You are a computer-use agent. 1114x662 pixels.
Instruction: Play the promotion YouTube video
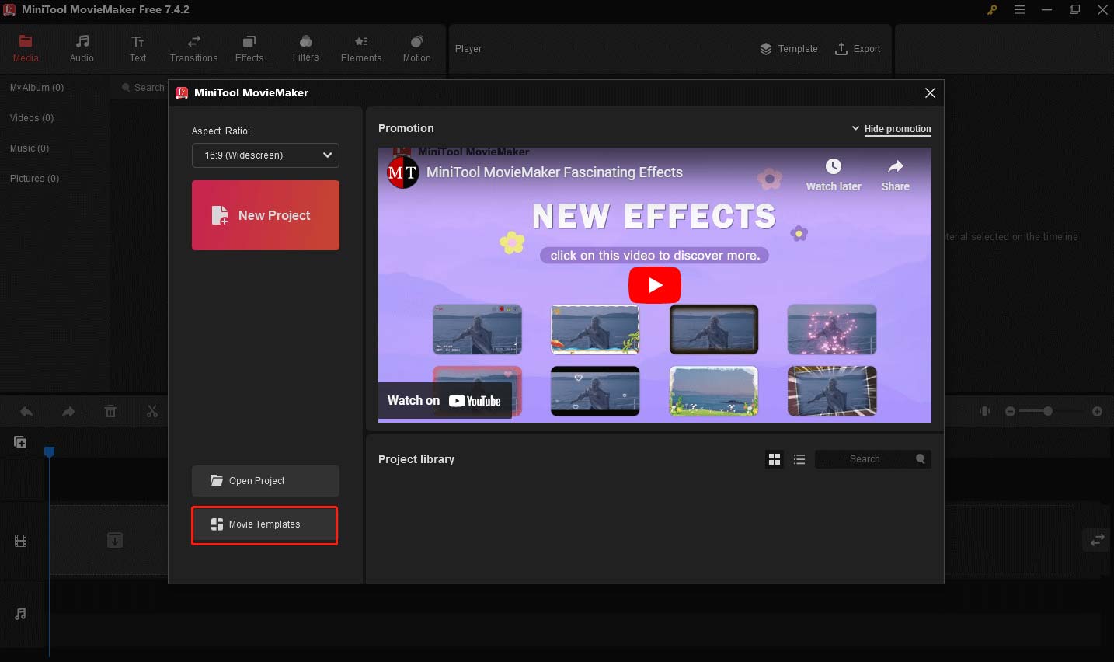pos(655,285)
